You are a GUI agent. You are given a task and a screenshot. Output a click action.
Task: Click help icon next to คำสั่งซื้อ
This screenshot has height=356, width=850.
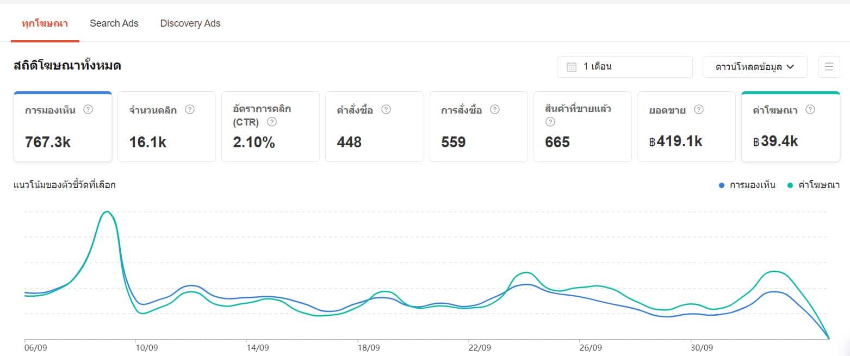click(x=386, y=109)
